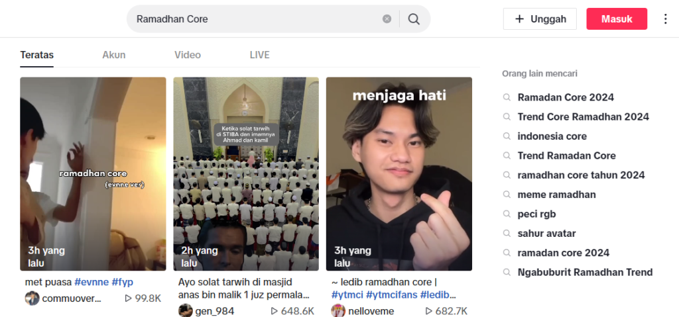The height and width of the screenshot is (317, 679).
Task: Open the three-dot more options menu
Action: (666, 19)
